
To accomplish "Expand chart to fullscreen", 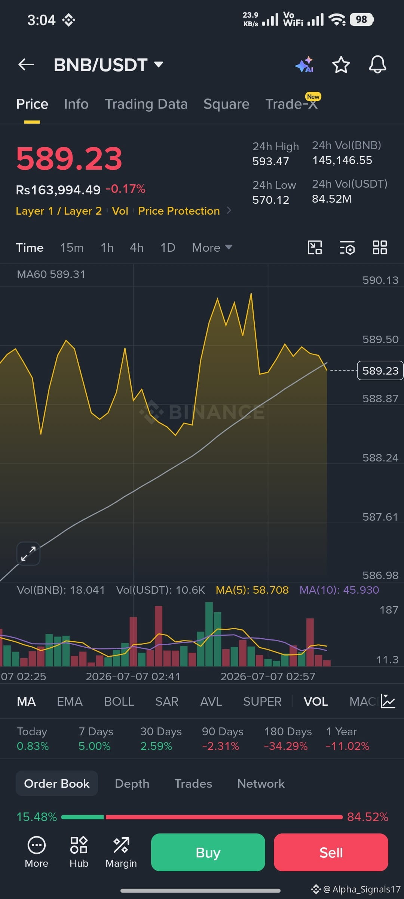I will pos(28,553).
